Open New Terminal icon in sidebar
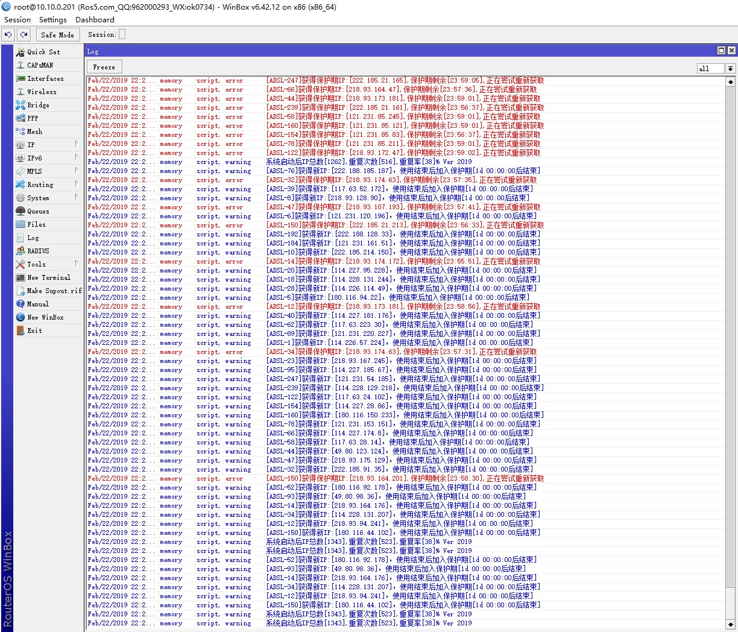The image size is (738, 632). [20, 277]
